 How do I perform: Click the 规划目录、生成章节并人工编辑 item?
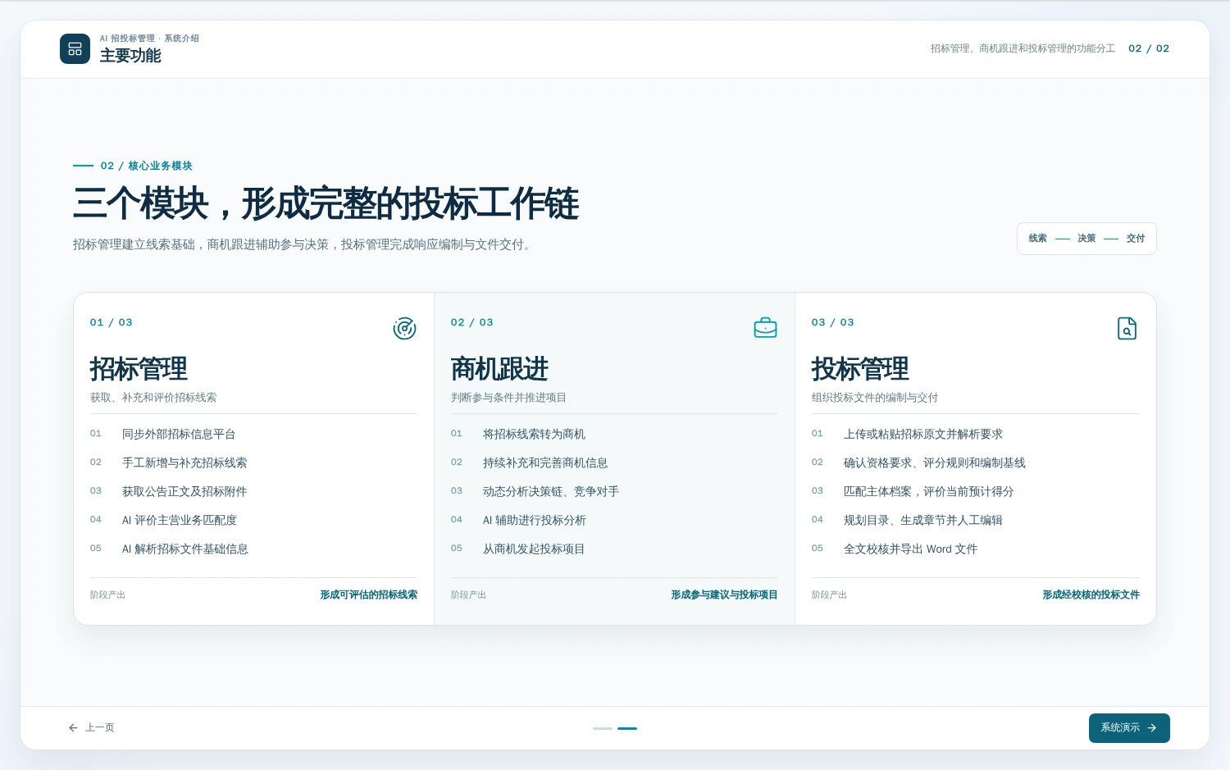point(923,520)
